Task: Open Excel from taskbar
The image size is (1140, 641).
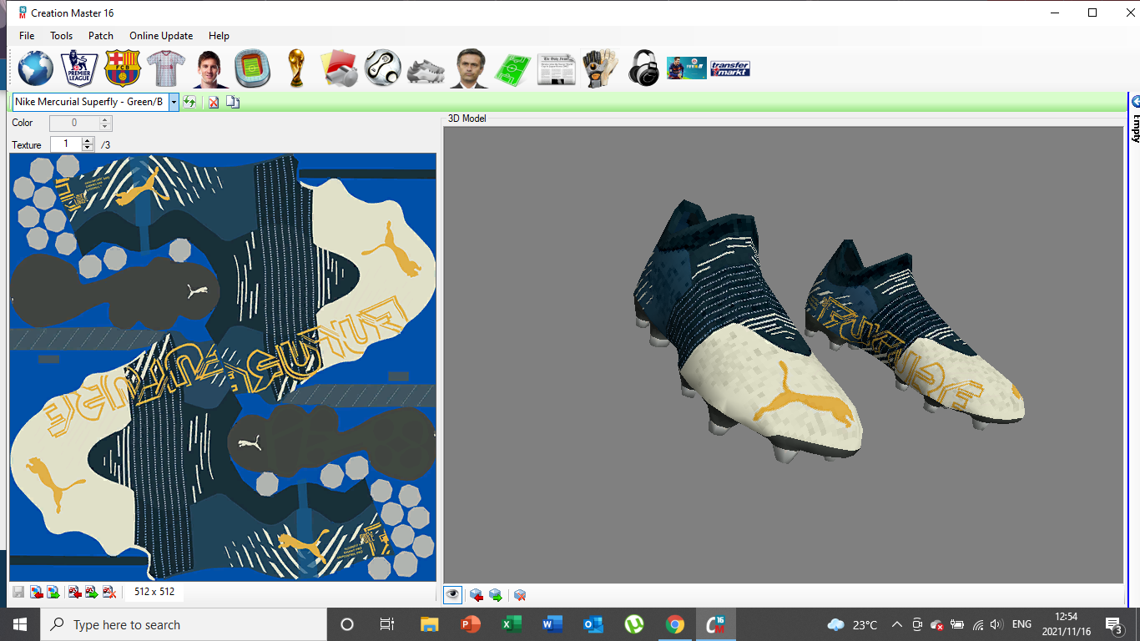Action: [x=512, y=624]
